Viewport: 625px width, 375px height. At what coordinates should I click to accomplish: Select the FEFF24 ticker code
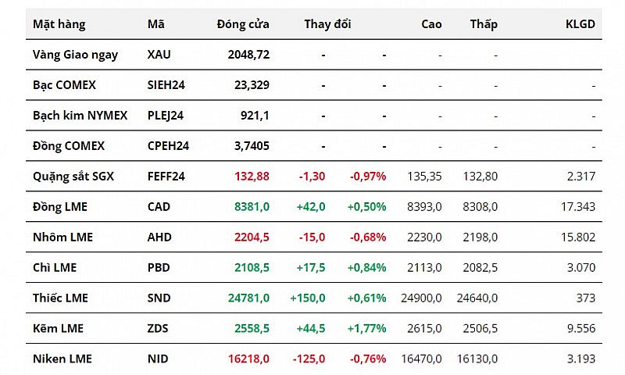[x=166, y=177]
